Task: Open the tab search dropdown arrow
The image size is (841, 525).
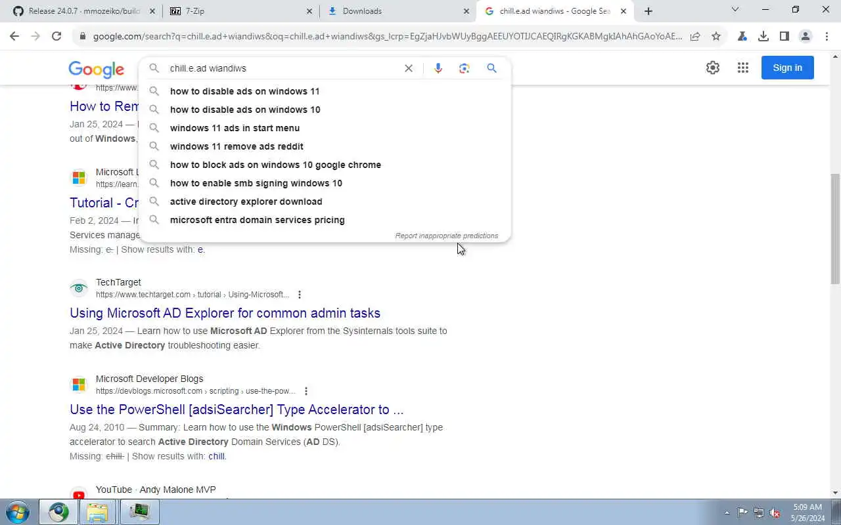Action: click(735, 10)
